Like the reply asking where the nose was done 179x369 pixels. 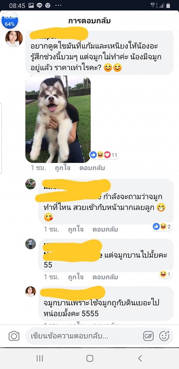point(76,229)
